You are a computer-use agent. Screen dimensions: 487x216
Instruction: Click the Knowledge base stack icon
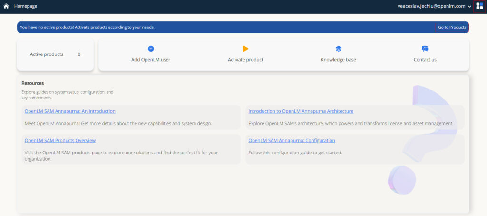(338, 49)
